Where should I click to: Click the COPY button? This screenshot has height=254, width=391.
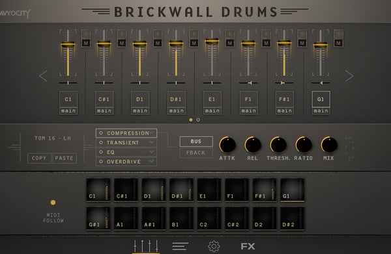click(x=39, y=158)
